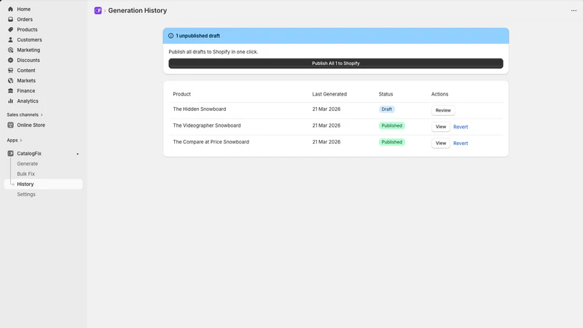
Task: Click 'The Hidden Snowboard' product name
Action: (x=199, y=109)
